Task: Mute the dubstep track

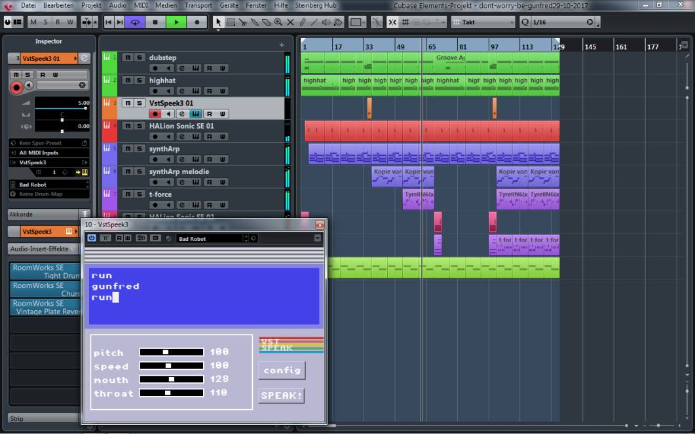Action: (x=128, y=57)
